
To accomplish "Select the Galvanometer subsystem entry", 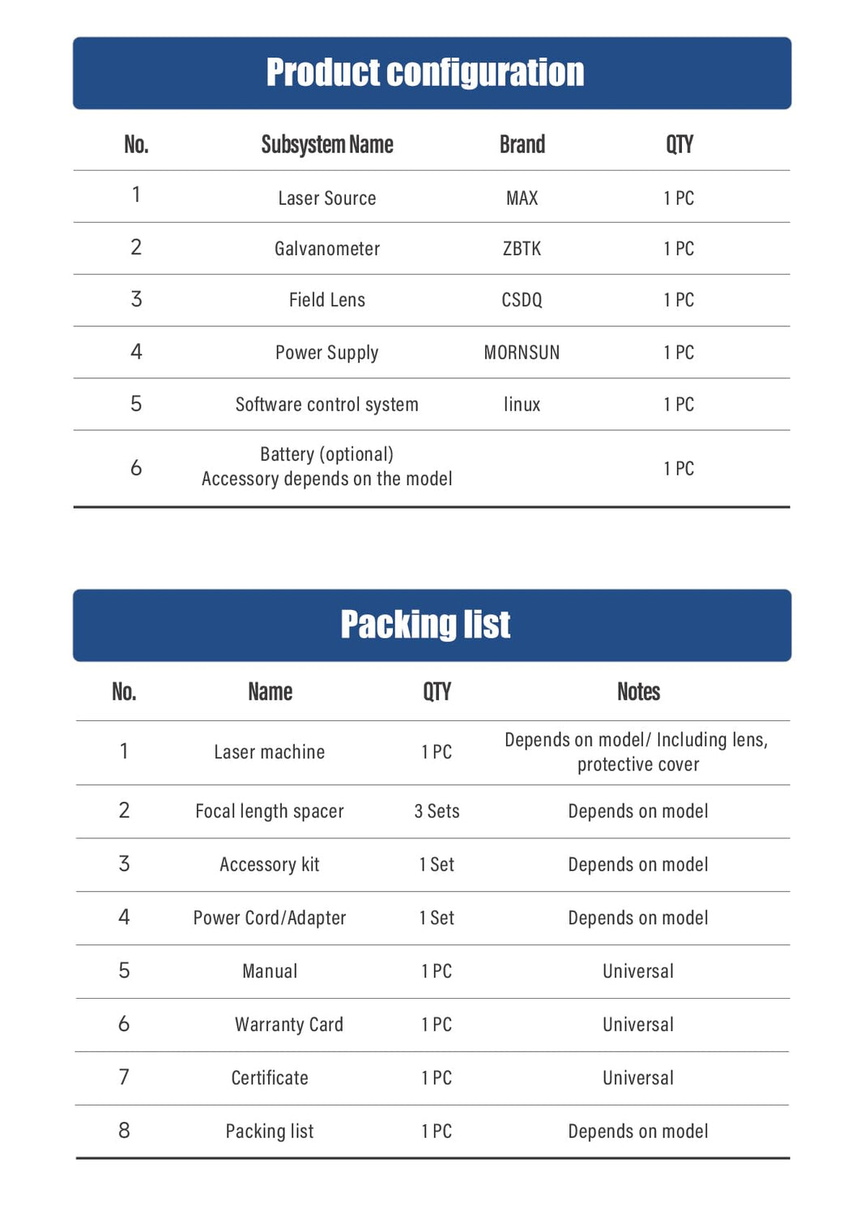I will 327,249.
